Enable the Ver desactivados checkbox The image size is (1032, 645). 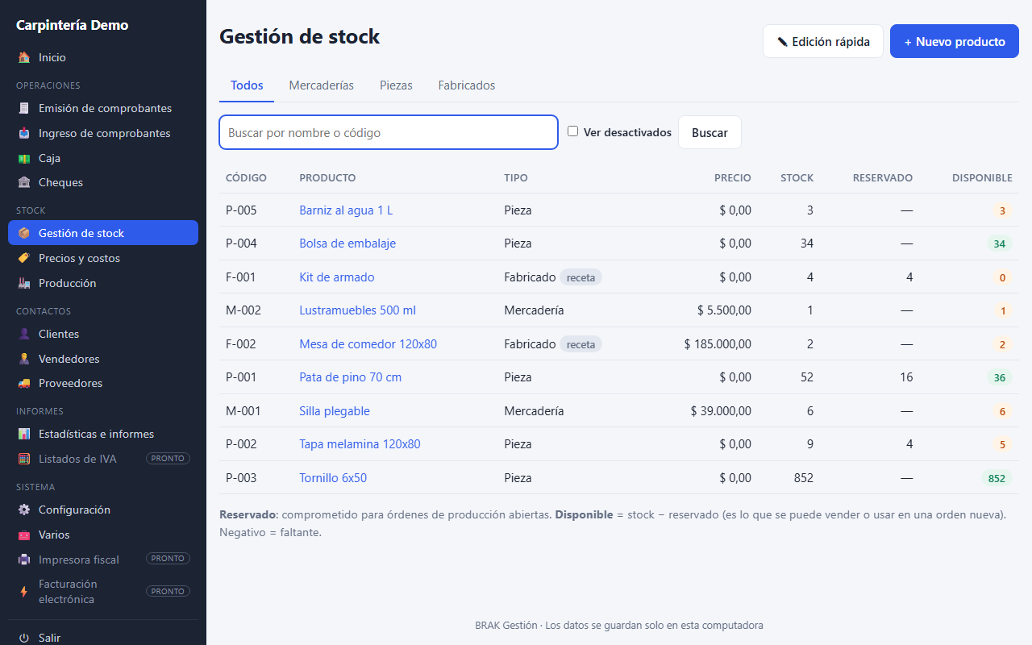click(573, 131)
